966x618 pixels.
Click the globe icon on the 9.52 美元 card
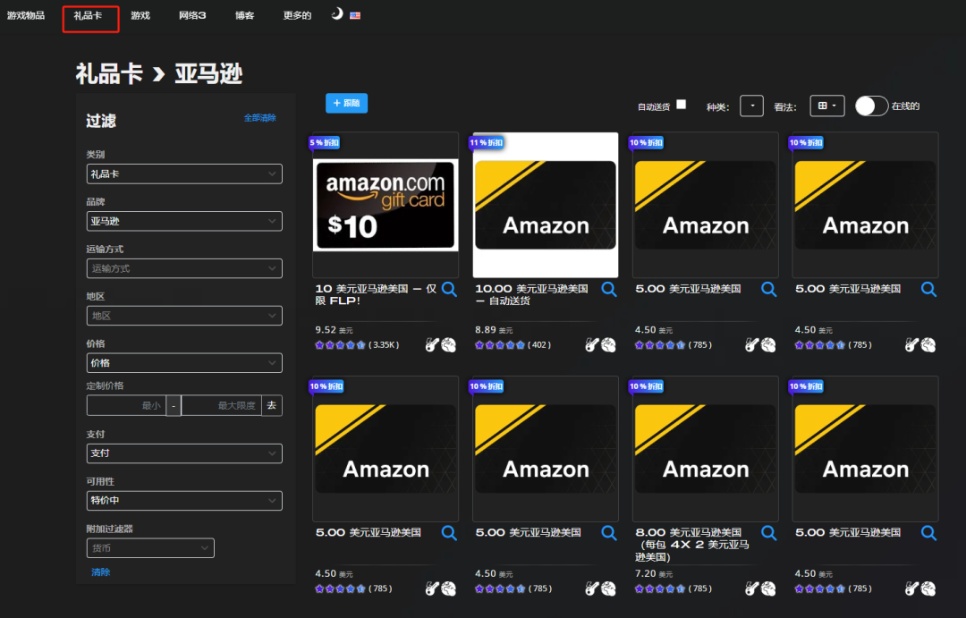tap(449, 345)
